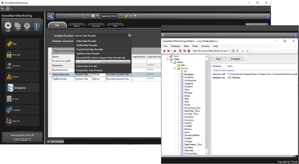Open the Info section
This screenshot has width=299, height=164.
click(37, 27)
